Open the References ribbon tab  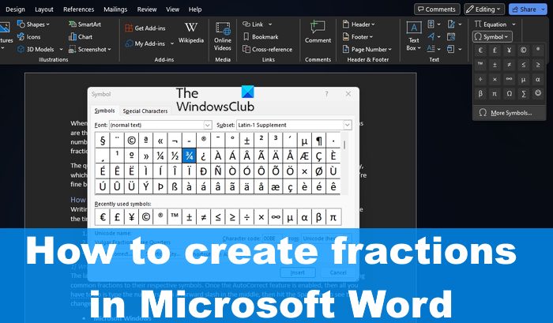point(78,9)
